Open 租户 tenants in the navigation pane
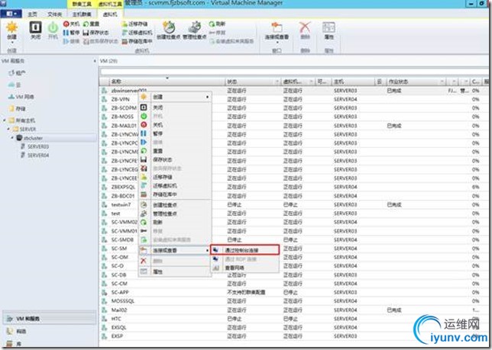This screenshot has width=492, height=350. pyautogui.click(x=18, y=73)
